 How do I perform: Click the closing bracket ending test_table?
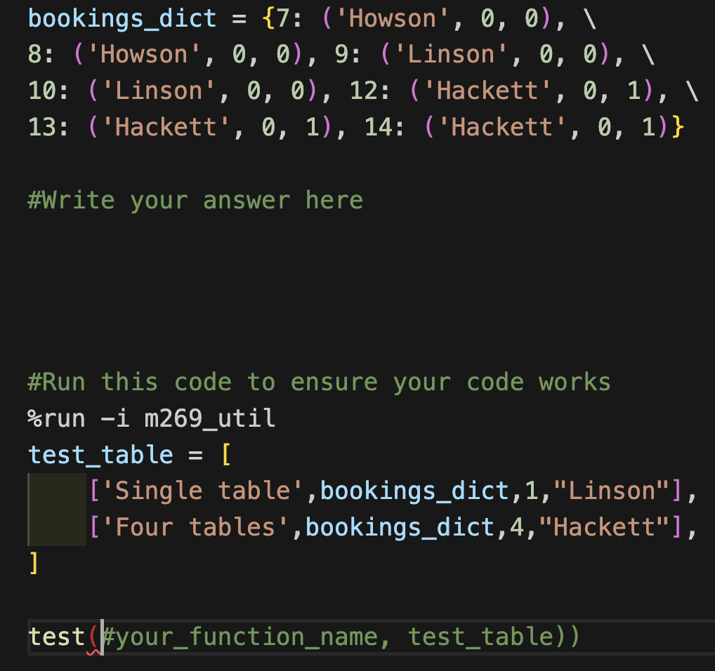pyautogui.click(x=32, y=562)
